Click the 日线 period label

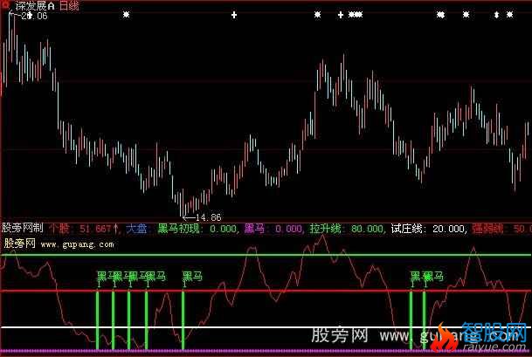(x=69, y=6)
